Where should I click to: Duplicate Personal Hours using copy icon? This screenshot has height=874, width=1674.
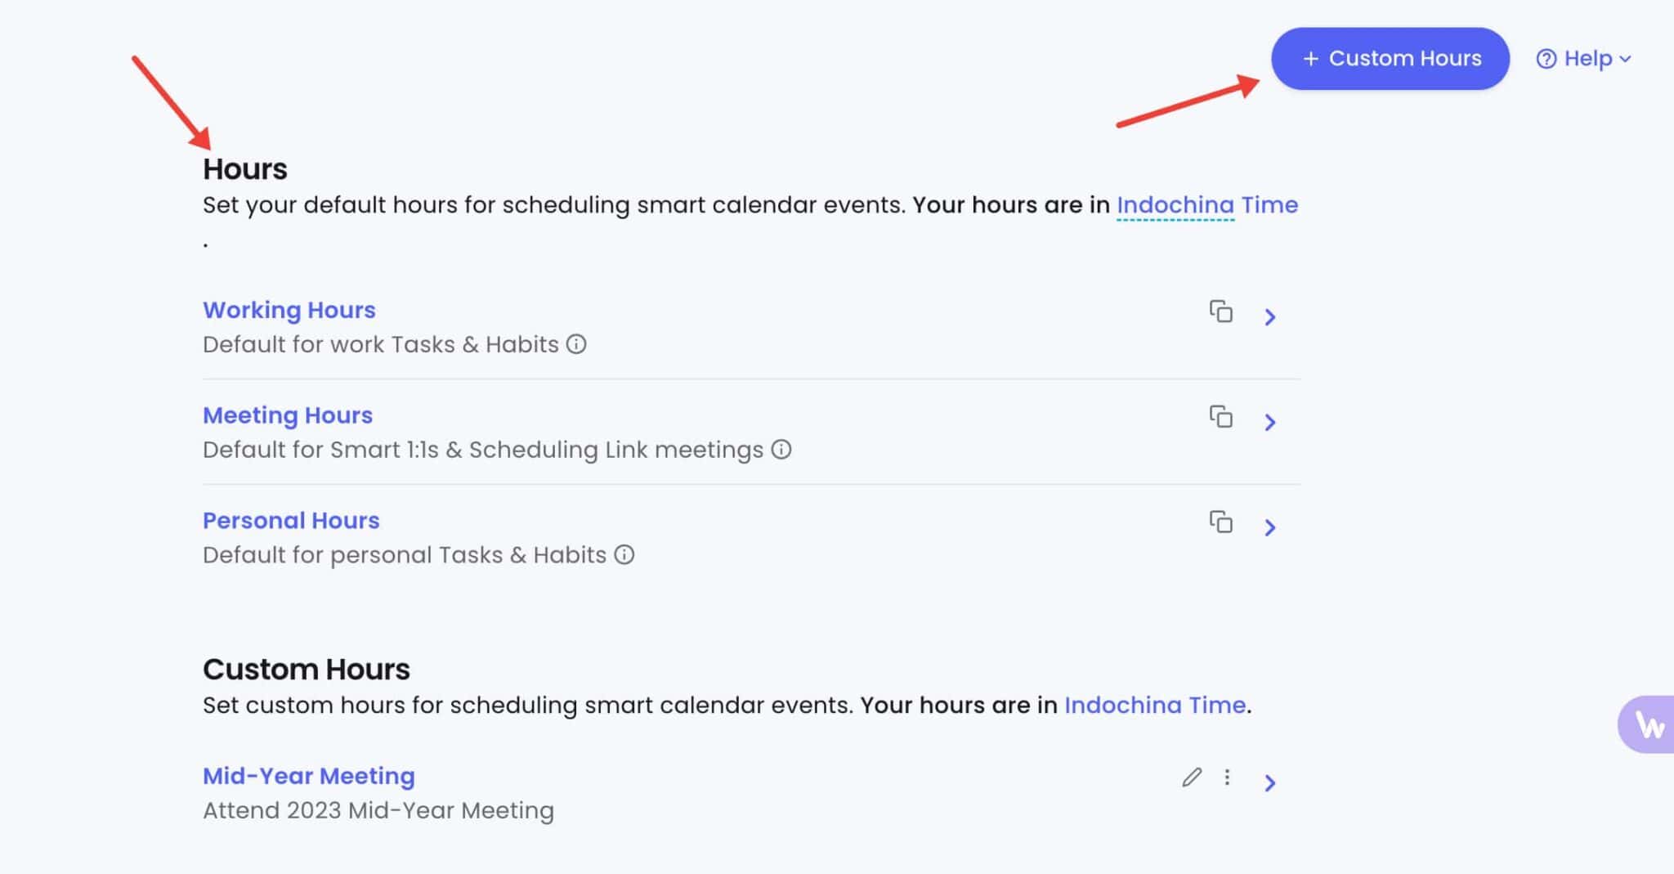[1220, 522]
